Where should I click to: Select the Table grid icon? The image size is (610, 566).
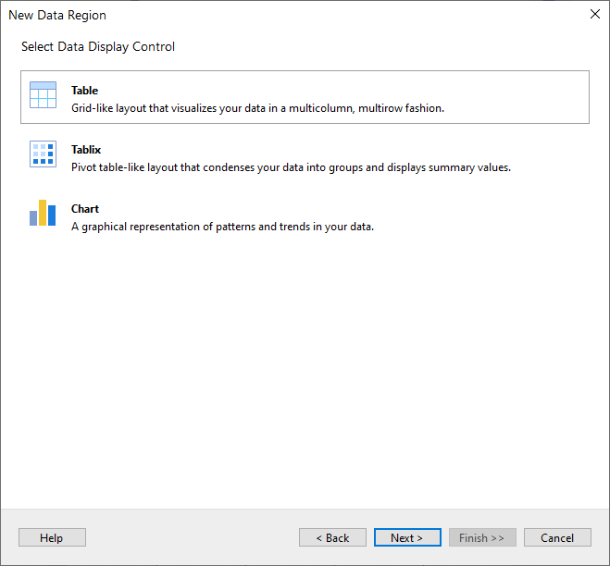coord(43,95)
